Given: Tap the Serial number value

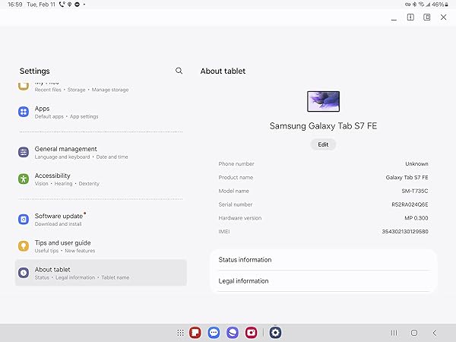Looking at the screenshot, I should pyautogui.click(x=410, y=204).
